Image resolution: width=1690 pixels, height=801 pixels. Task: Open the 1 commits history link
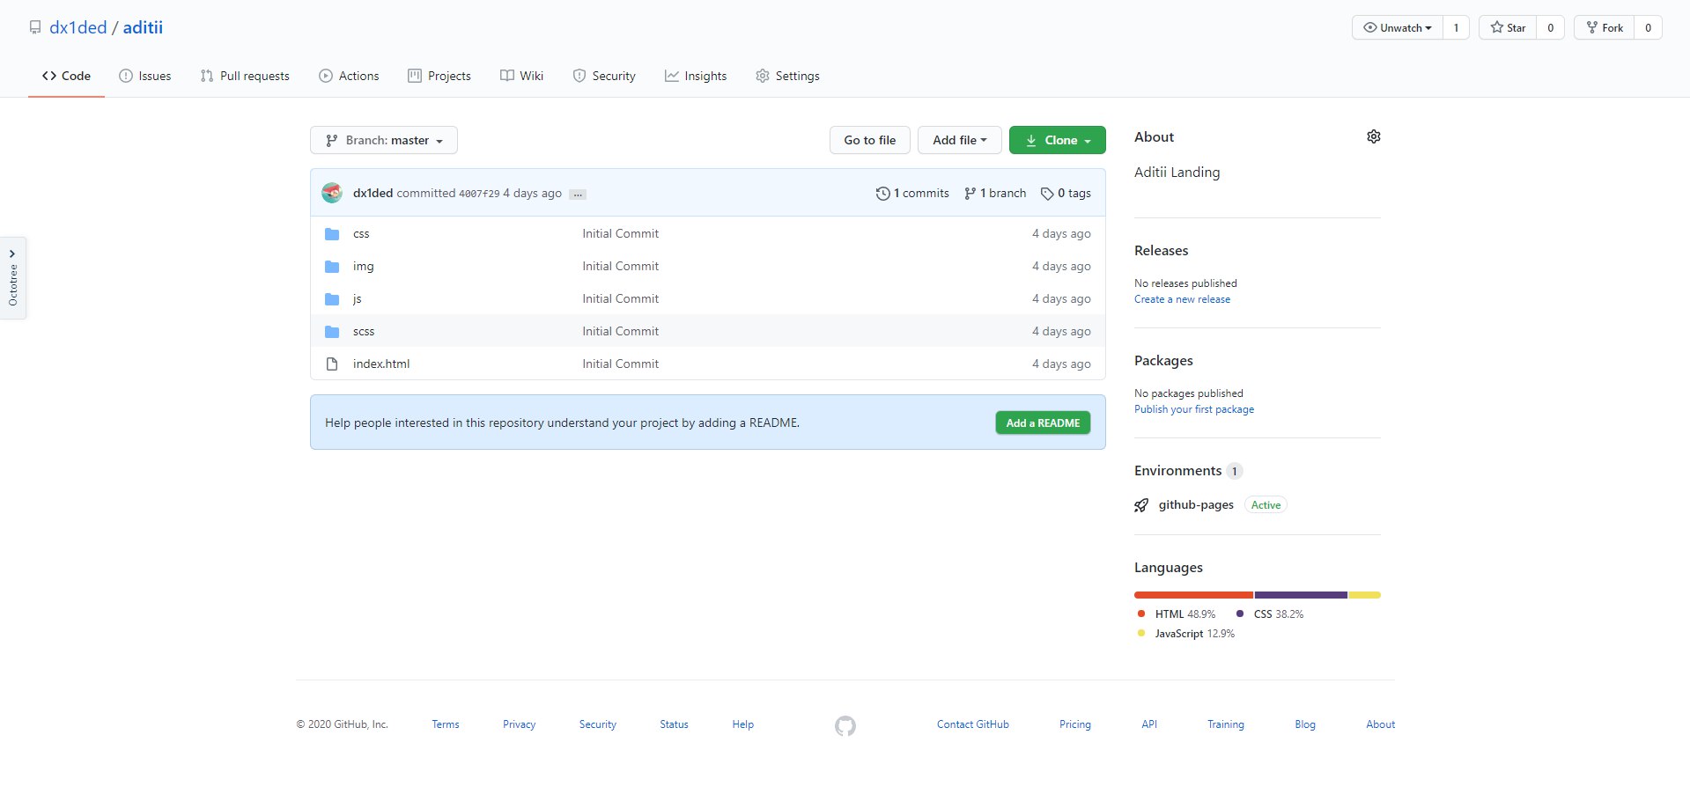912,194
